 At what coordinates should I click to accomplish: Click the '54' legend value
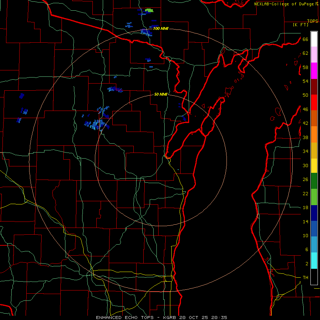pyautogui.click(x=305, y=81)
